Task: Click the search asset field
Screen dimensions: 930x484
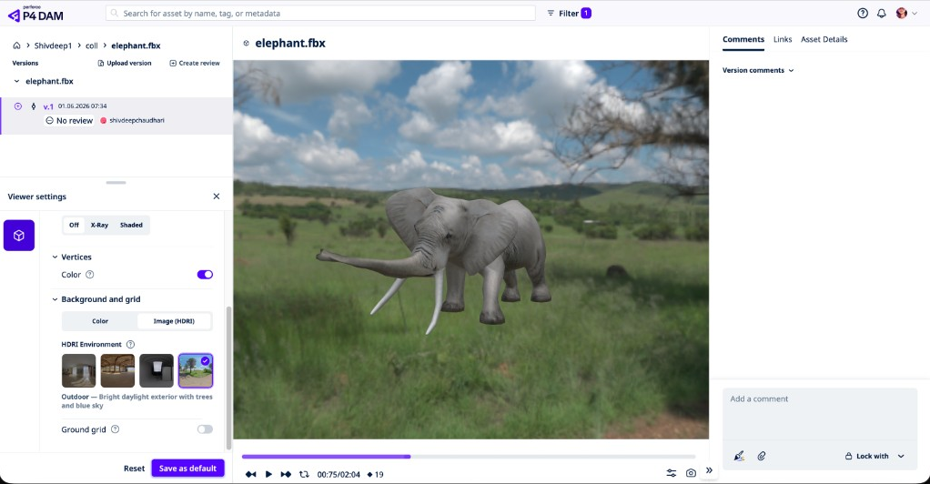Action: [x=320, y=13]
